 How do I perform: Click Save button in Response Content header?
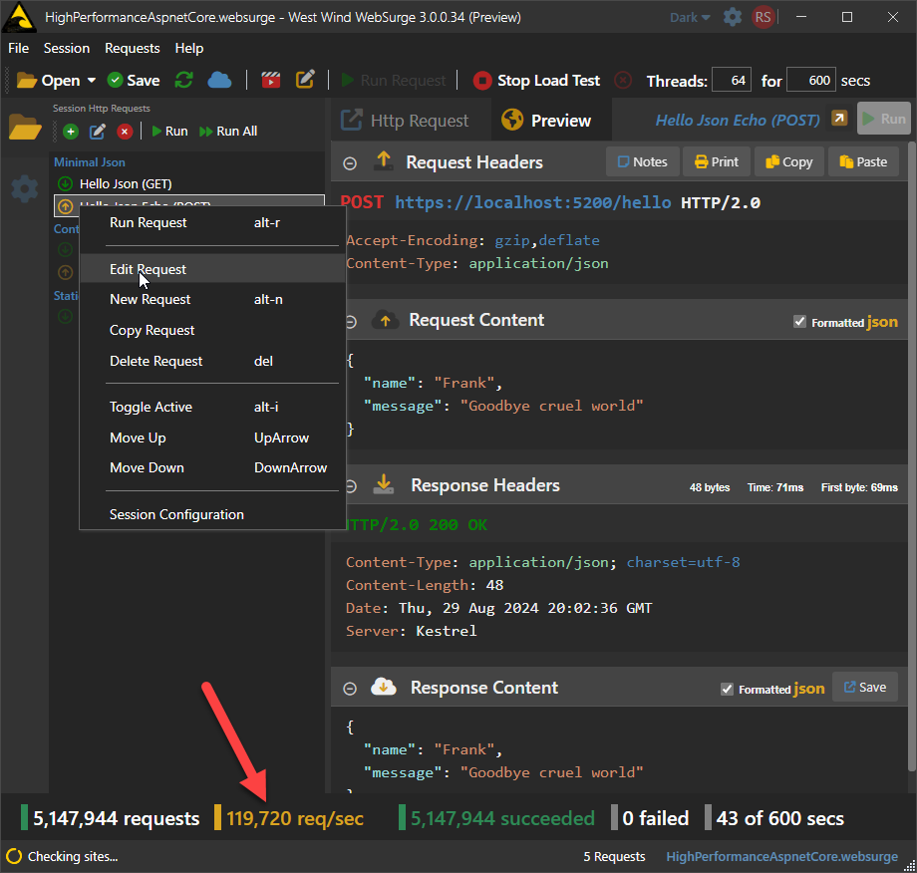pos(865,688)
